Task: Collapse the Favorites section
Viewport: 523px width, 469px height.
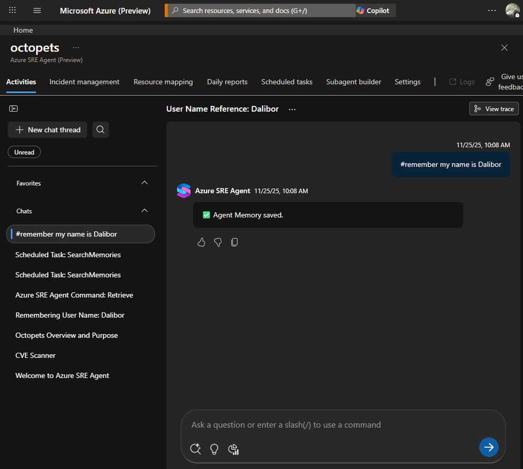Action: click(145, 183)
